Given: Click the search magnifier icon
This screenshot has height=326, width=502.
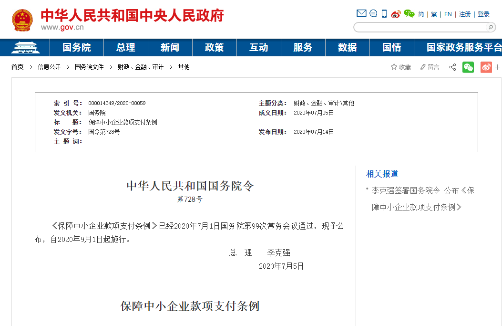Looking at the screenshot, I should pos(491,27).
